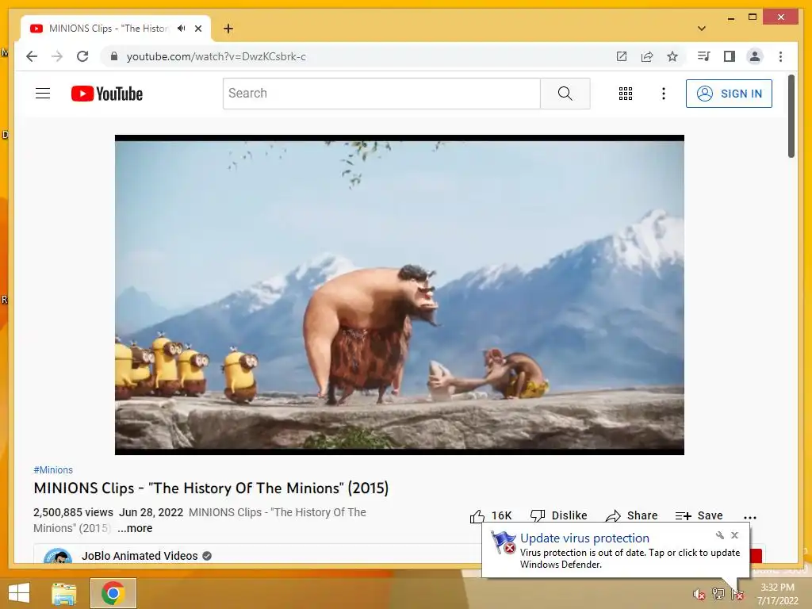Click the network tray icon

click(718, 594)
